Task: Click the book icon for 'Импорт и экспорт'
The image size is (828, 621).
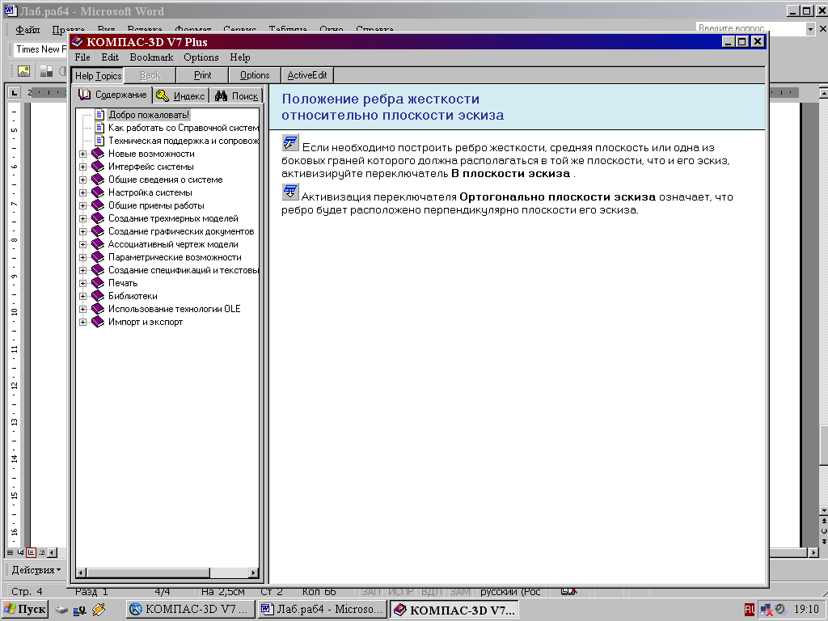Action: point(98,322)
